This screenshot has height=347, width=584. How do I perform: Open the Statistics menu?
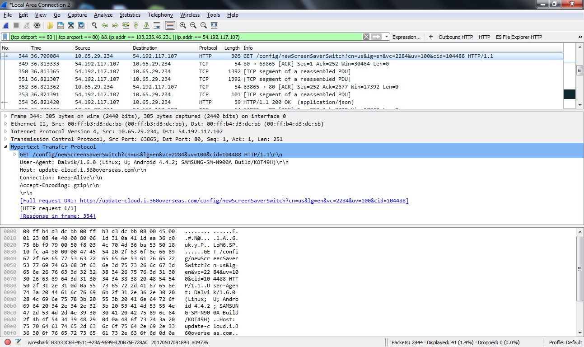130,15
